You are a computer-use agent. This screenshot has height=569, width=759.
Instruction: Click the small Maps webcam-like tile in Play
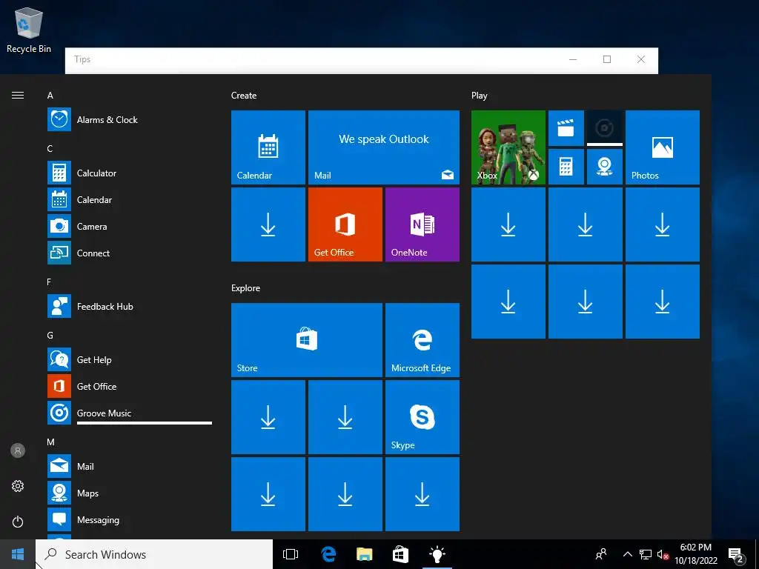pos(605,167)
